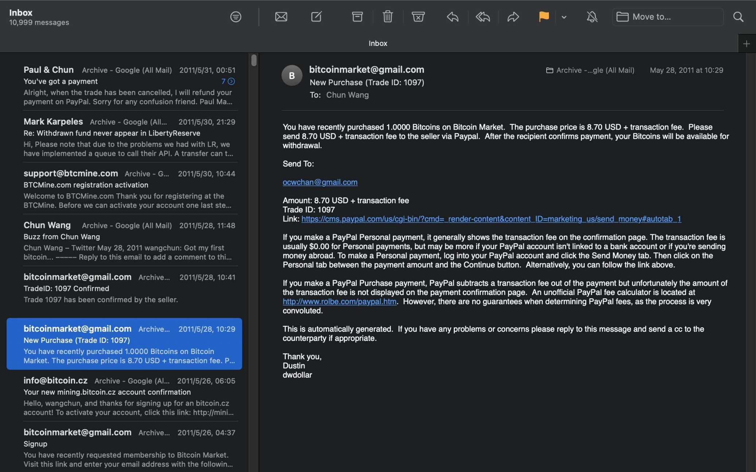Click the Reply All icon
The width and height of the screenshot is (756, 472).
pos(483,17)
